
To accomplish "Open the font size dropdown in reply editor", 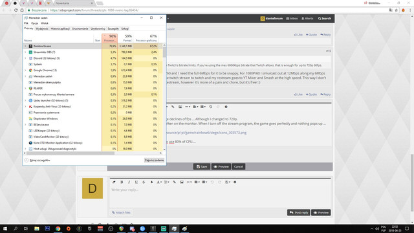I will (167, 182).
